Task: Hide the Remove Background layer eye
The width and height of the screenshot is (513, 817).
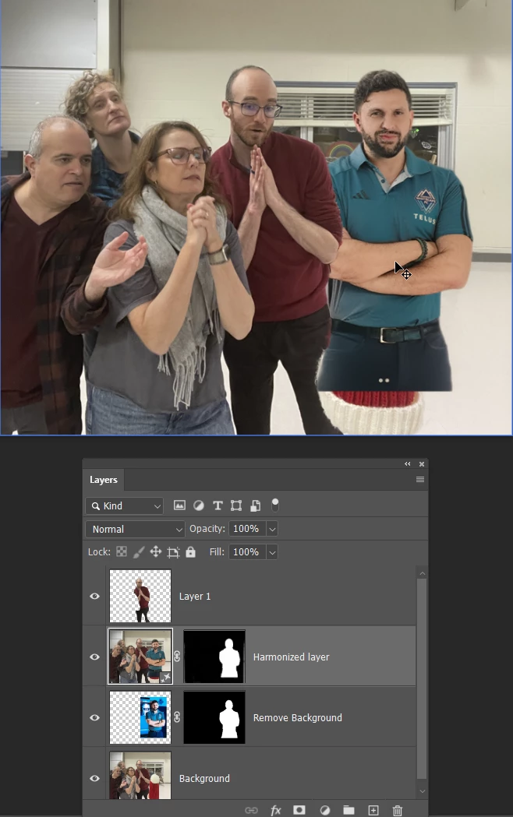Action: 94,717
